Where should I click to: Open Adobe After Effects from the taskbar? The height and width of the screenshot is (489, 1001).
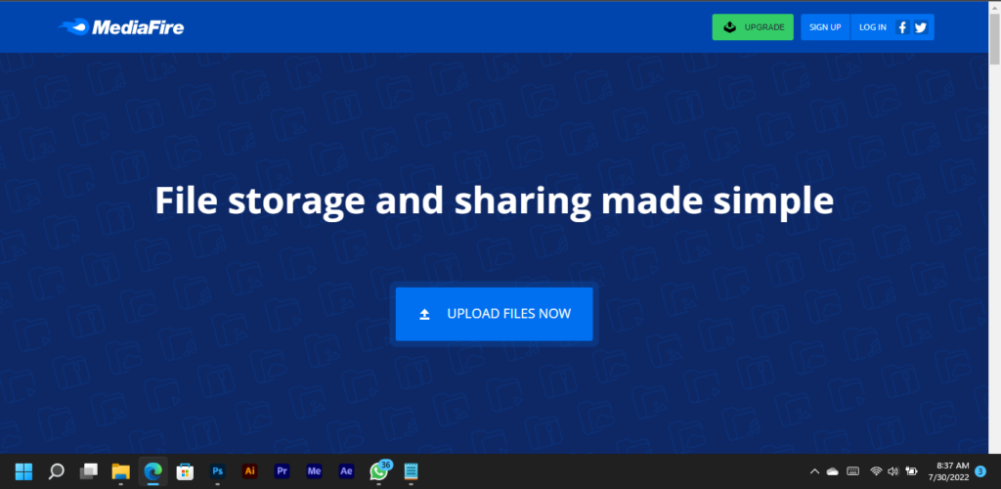click(x=346, y=471)
